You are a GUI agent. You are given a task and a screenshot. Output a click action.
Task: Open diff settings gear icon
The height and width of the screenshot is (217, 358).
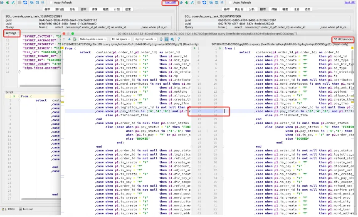coord(173,39)
